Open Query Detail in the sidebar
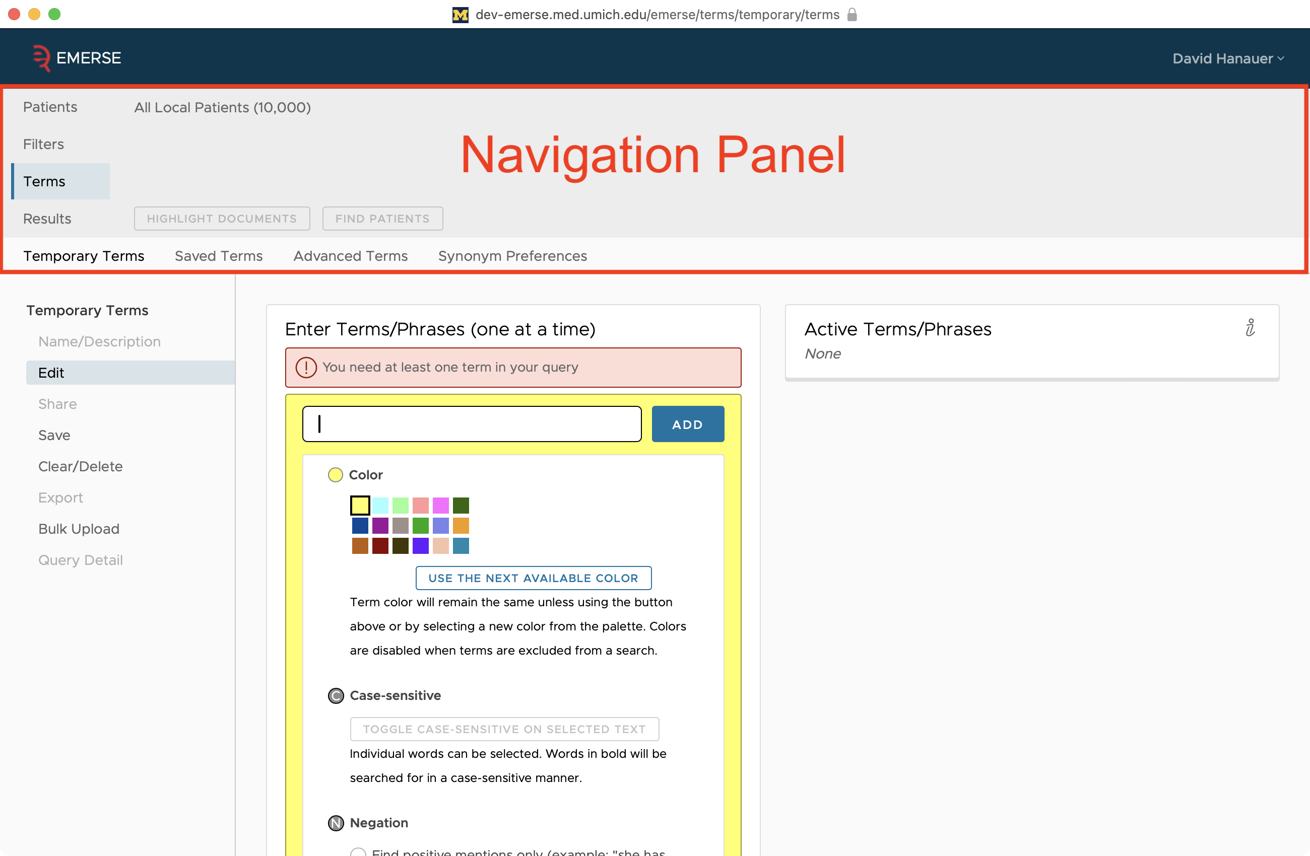The width and height of the screenshot is (1310, 856). click(x=80, y=560)
